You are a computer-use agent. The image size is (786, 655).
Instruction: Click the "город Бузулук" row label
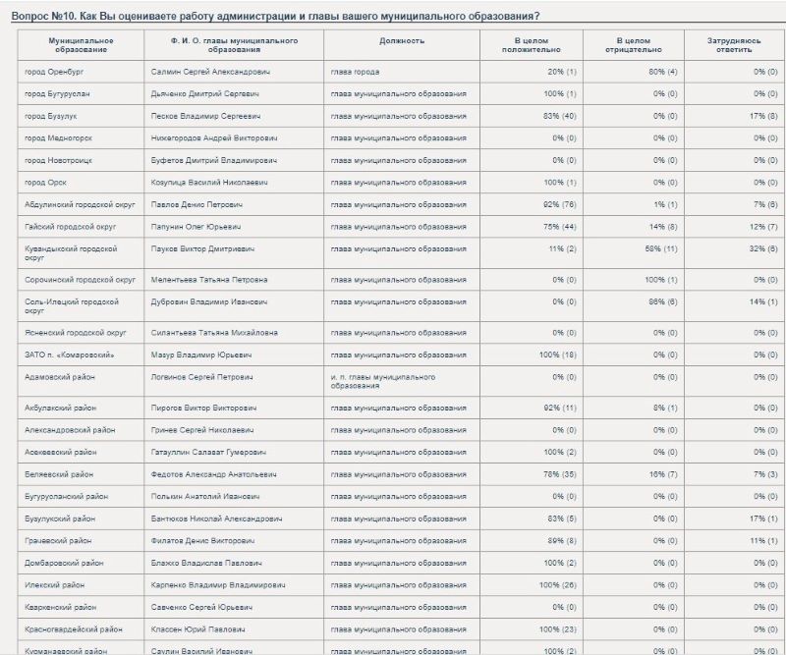pos(50,116)
